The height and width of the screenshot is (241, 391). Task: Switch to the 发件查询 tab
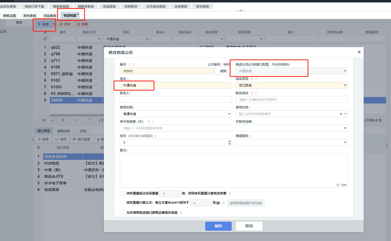click(29, 16)
